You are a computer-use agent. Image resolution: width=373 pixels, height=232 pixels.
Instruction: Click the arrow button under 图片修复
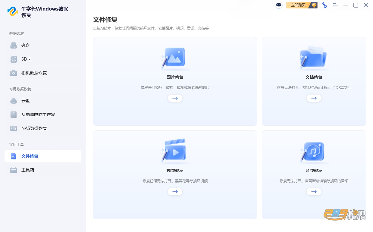(x=175, y=98)
